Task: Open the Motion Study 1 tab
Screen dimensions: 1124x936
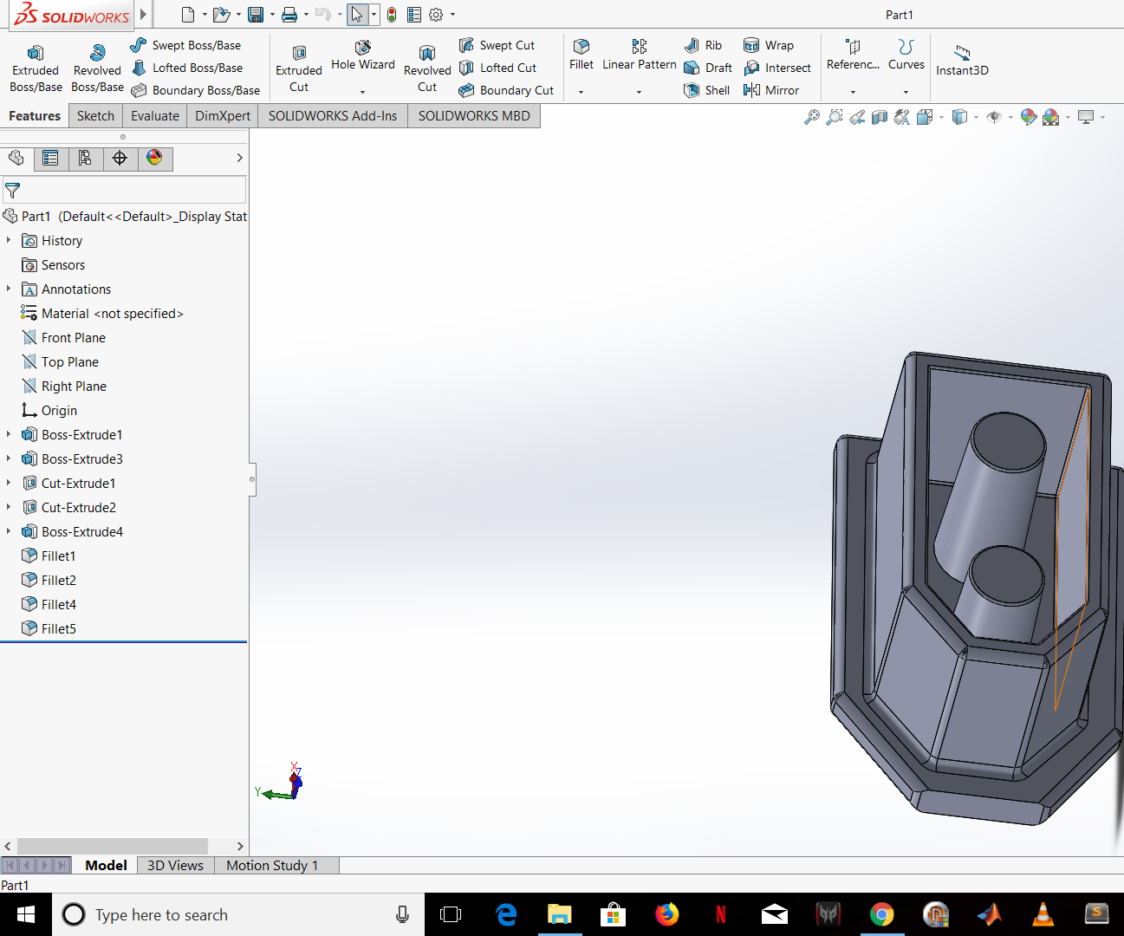Action: (x=271, y=865)
